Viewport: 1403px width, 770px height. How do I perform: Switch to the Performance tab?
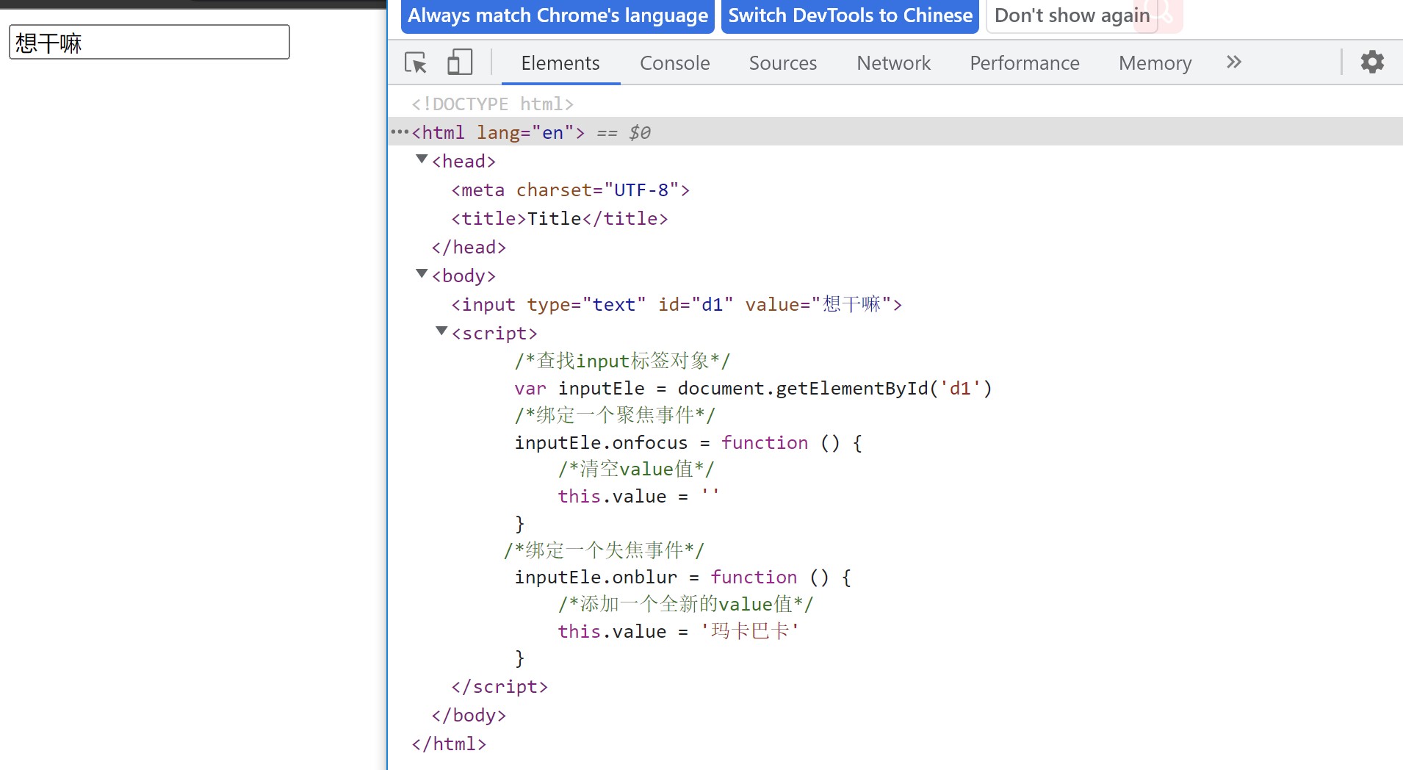coord(1024,63)
